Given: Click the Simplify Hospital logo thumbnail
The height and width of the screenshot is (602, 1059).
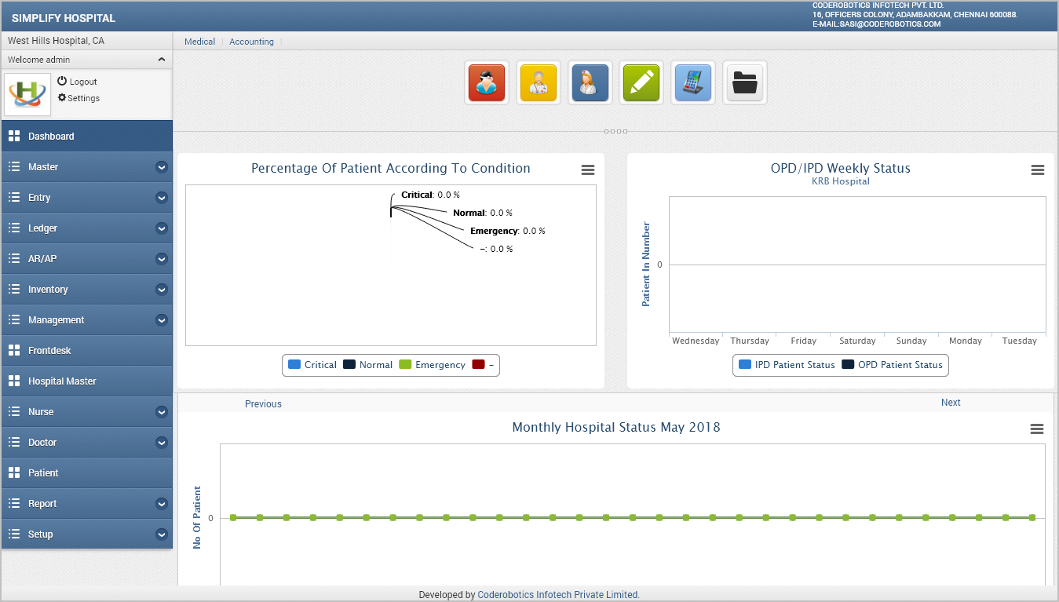Looking at the screenshot, I should click(27, 93).
